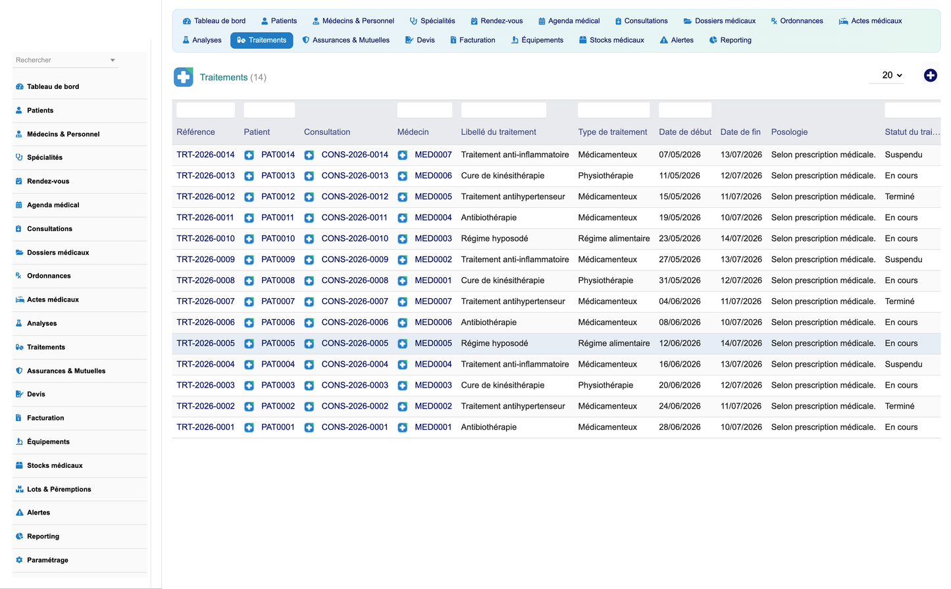
Task: Select the active Traitements top tab
Action: tap(262, 40)
